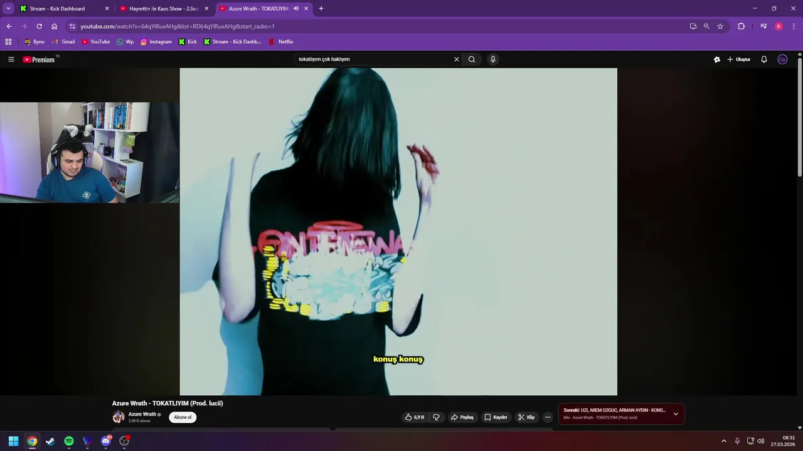Click the browser forward arrow
This screenshot has height=451, width=803.
(24, 26)
